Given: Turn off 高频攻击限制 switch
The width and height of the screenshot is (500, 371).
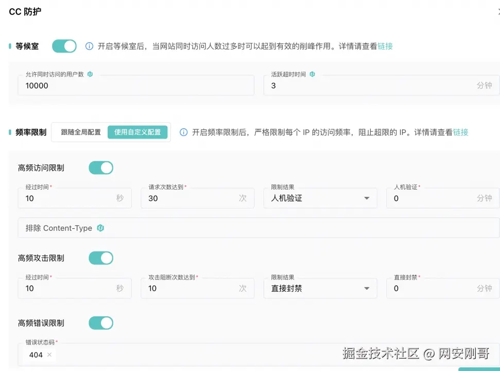Looking at the screenshot, I should [101, 258].
